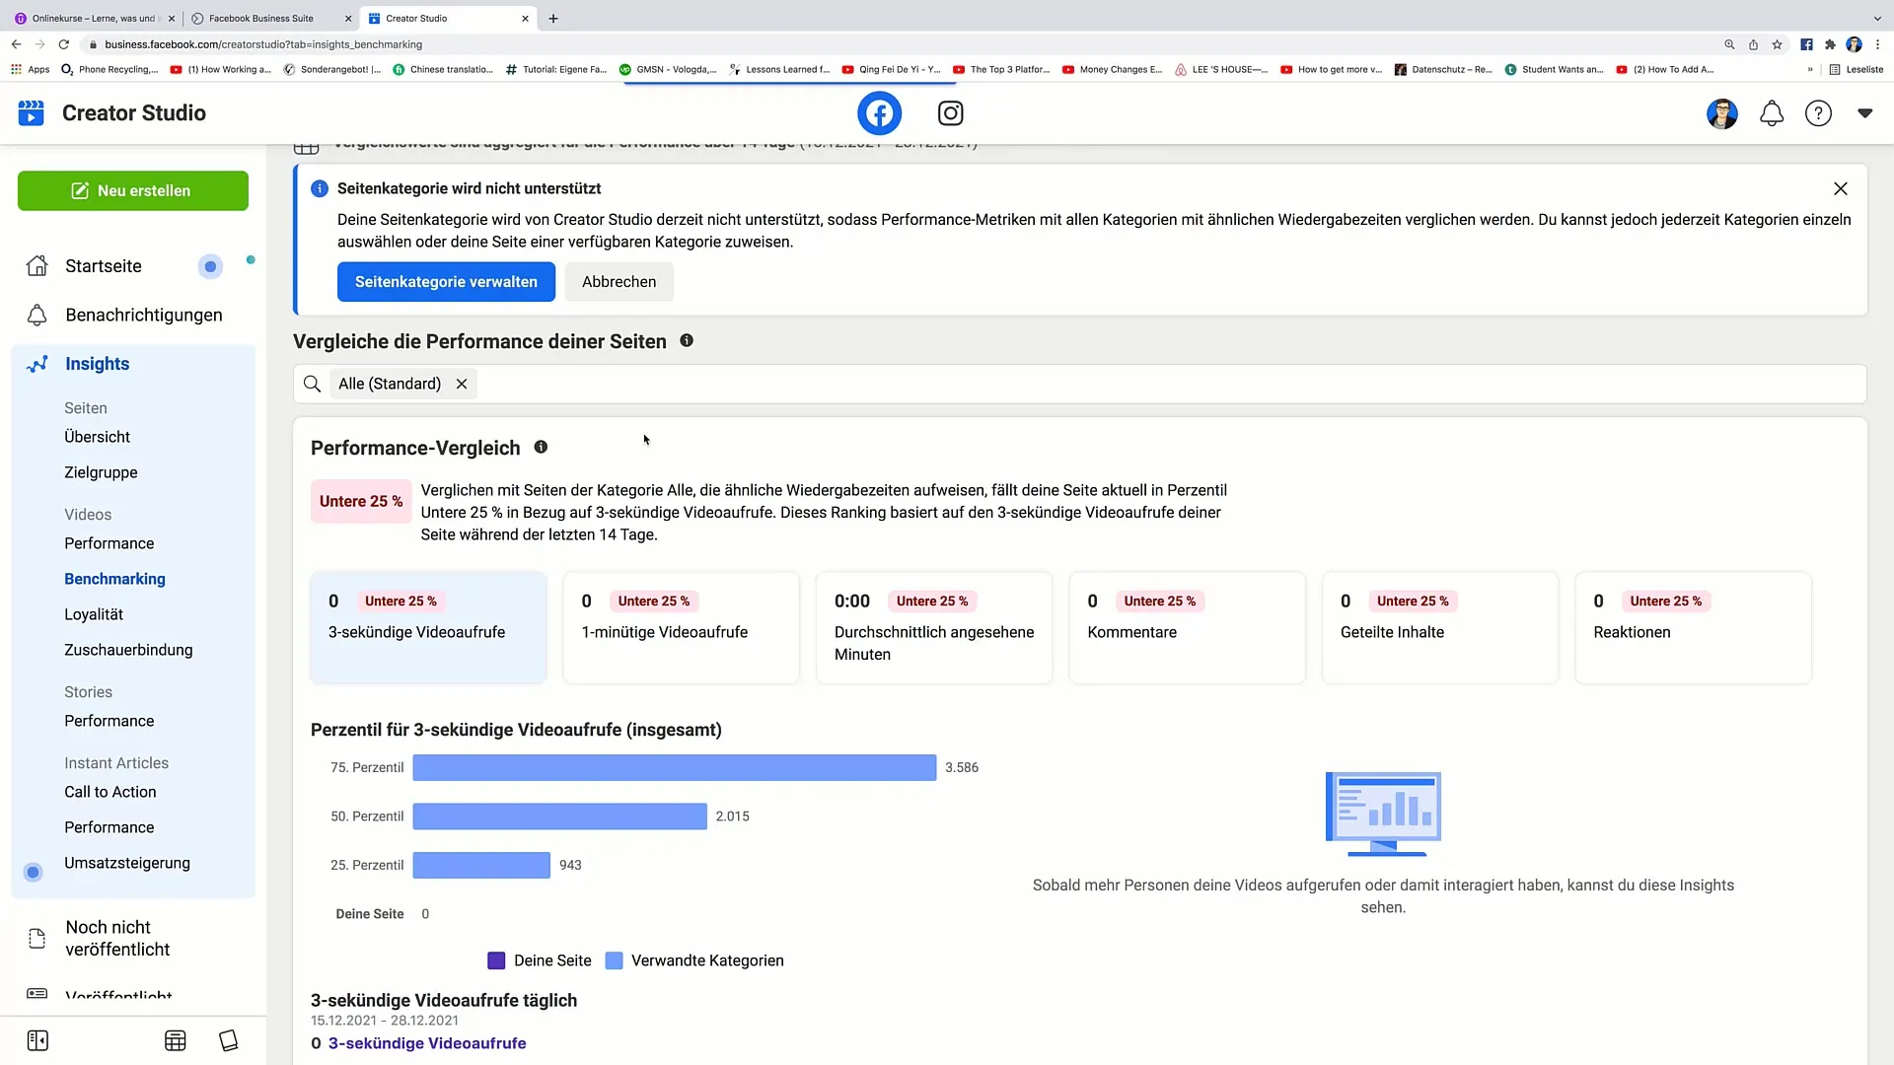
Task: Click the Facebook icon in top navigation
Action: pos(878,113)
